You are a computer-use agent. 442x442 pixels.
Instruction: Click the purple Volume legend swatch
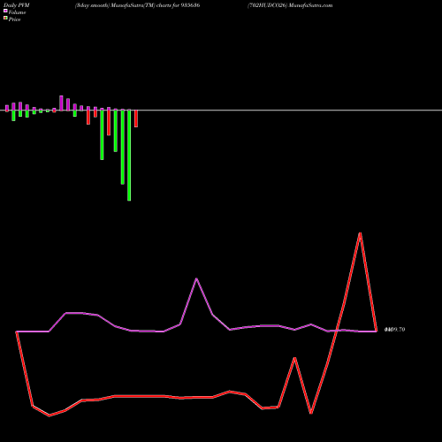tap(5, 11)
